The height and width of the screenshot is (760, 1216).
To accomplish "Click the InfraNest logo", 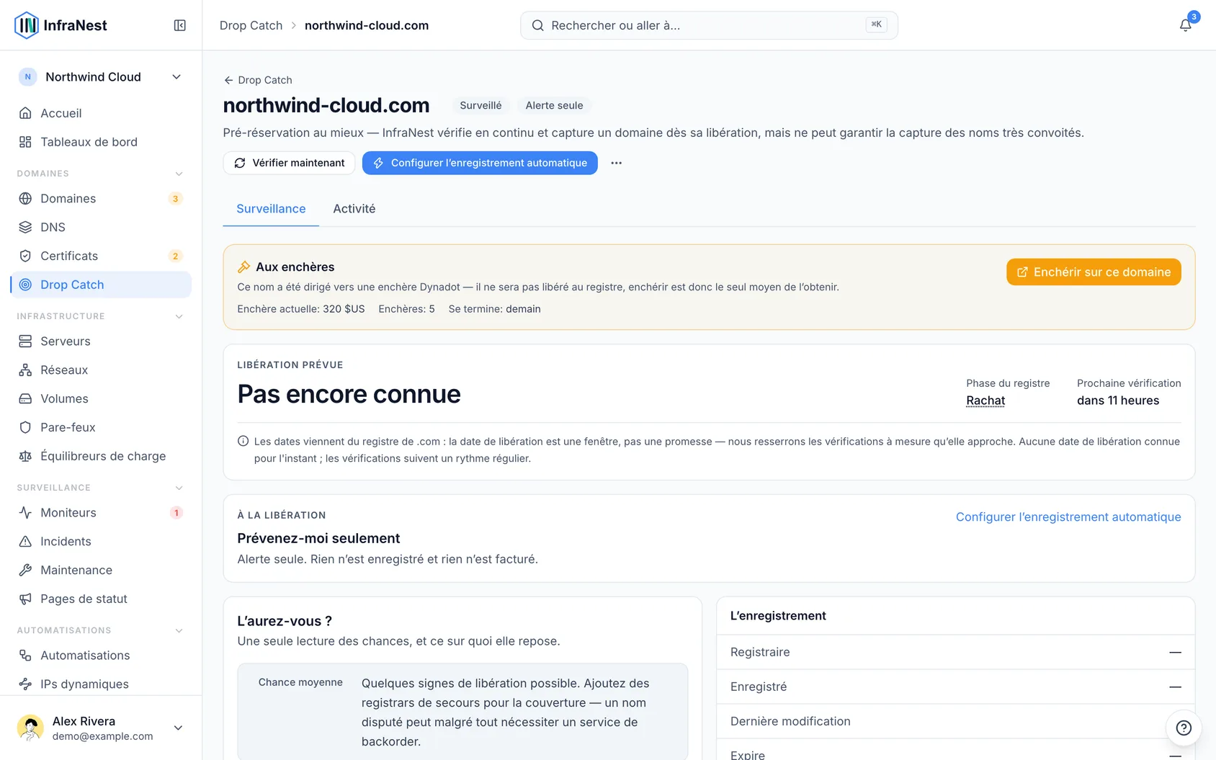I will (61, 25).
